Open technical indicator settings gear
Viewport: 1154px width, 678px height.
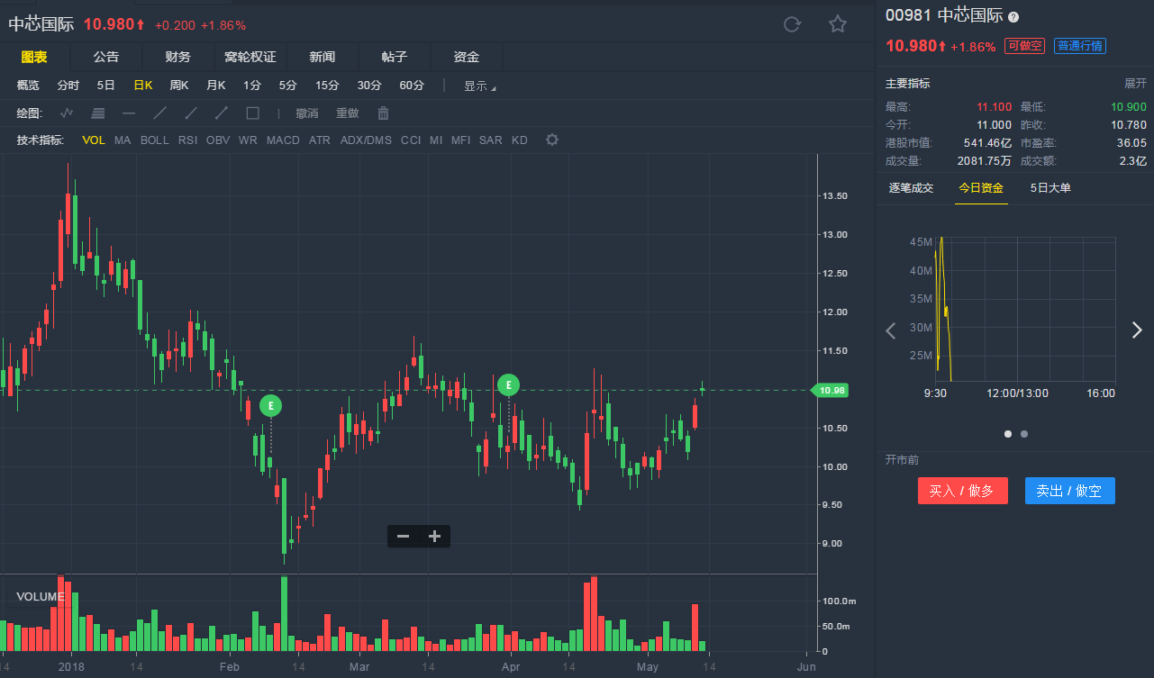click(552, 140)
